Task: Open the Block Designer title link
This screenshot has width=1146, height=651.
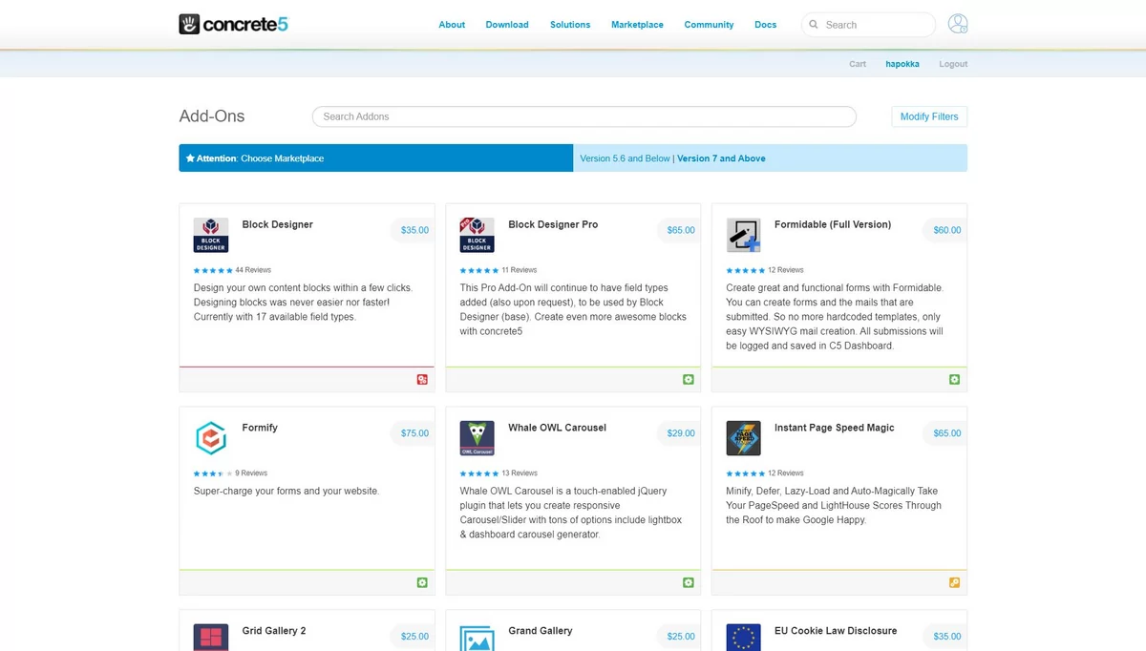Action: (277, 224)
